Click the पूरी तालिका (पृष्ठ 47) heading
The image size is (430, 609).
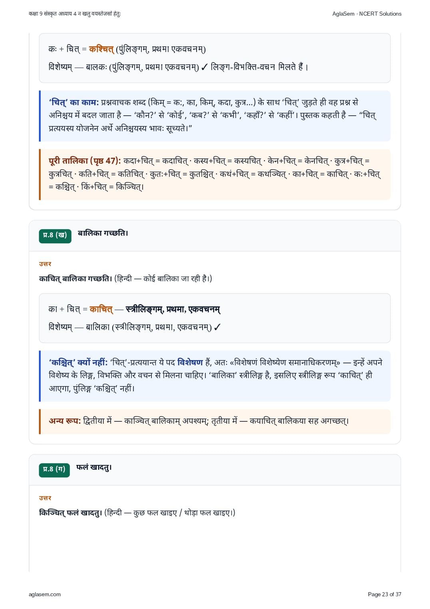pos(85,161)
